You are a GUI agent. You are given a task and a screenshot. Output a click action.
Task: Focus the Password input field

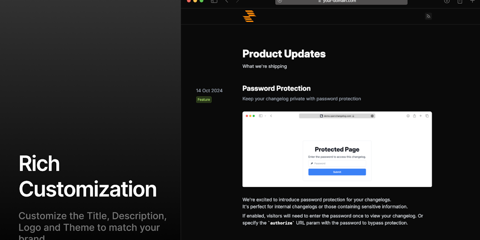coord(337,163)
